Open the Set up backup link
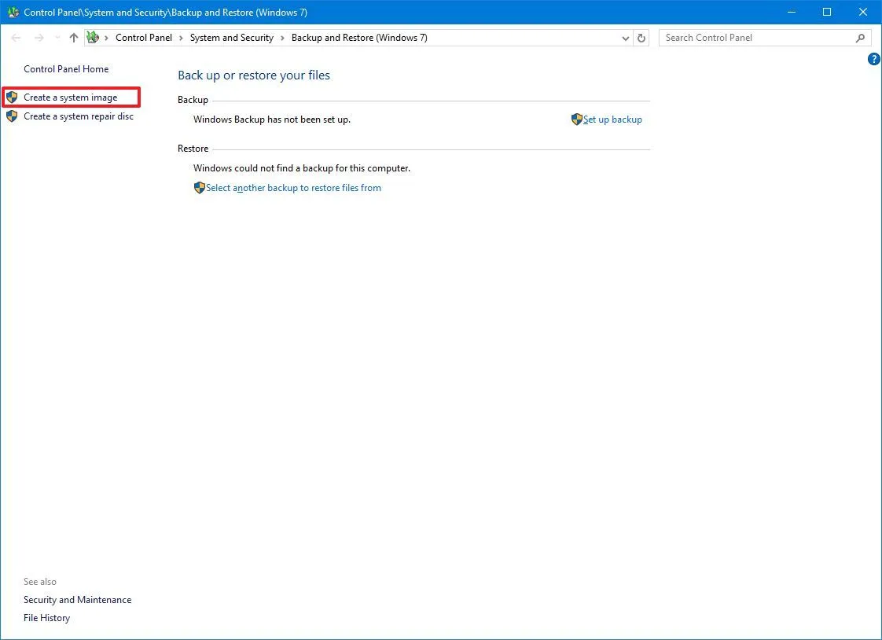 612,119
